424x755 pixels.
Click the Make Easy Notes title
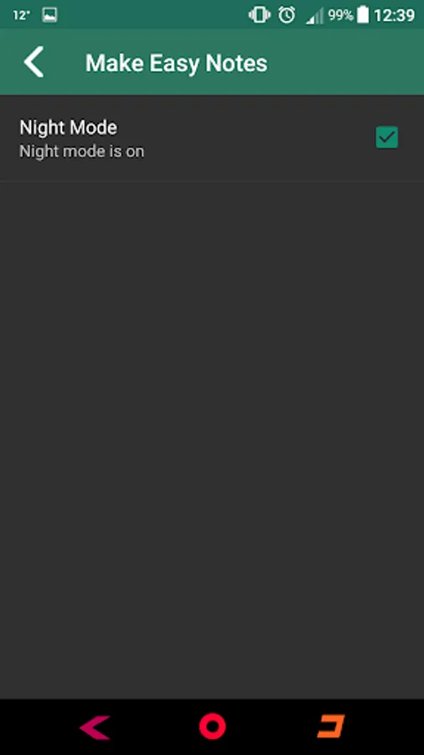176,63
